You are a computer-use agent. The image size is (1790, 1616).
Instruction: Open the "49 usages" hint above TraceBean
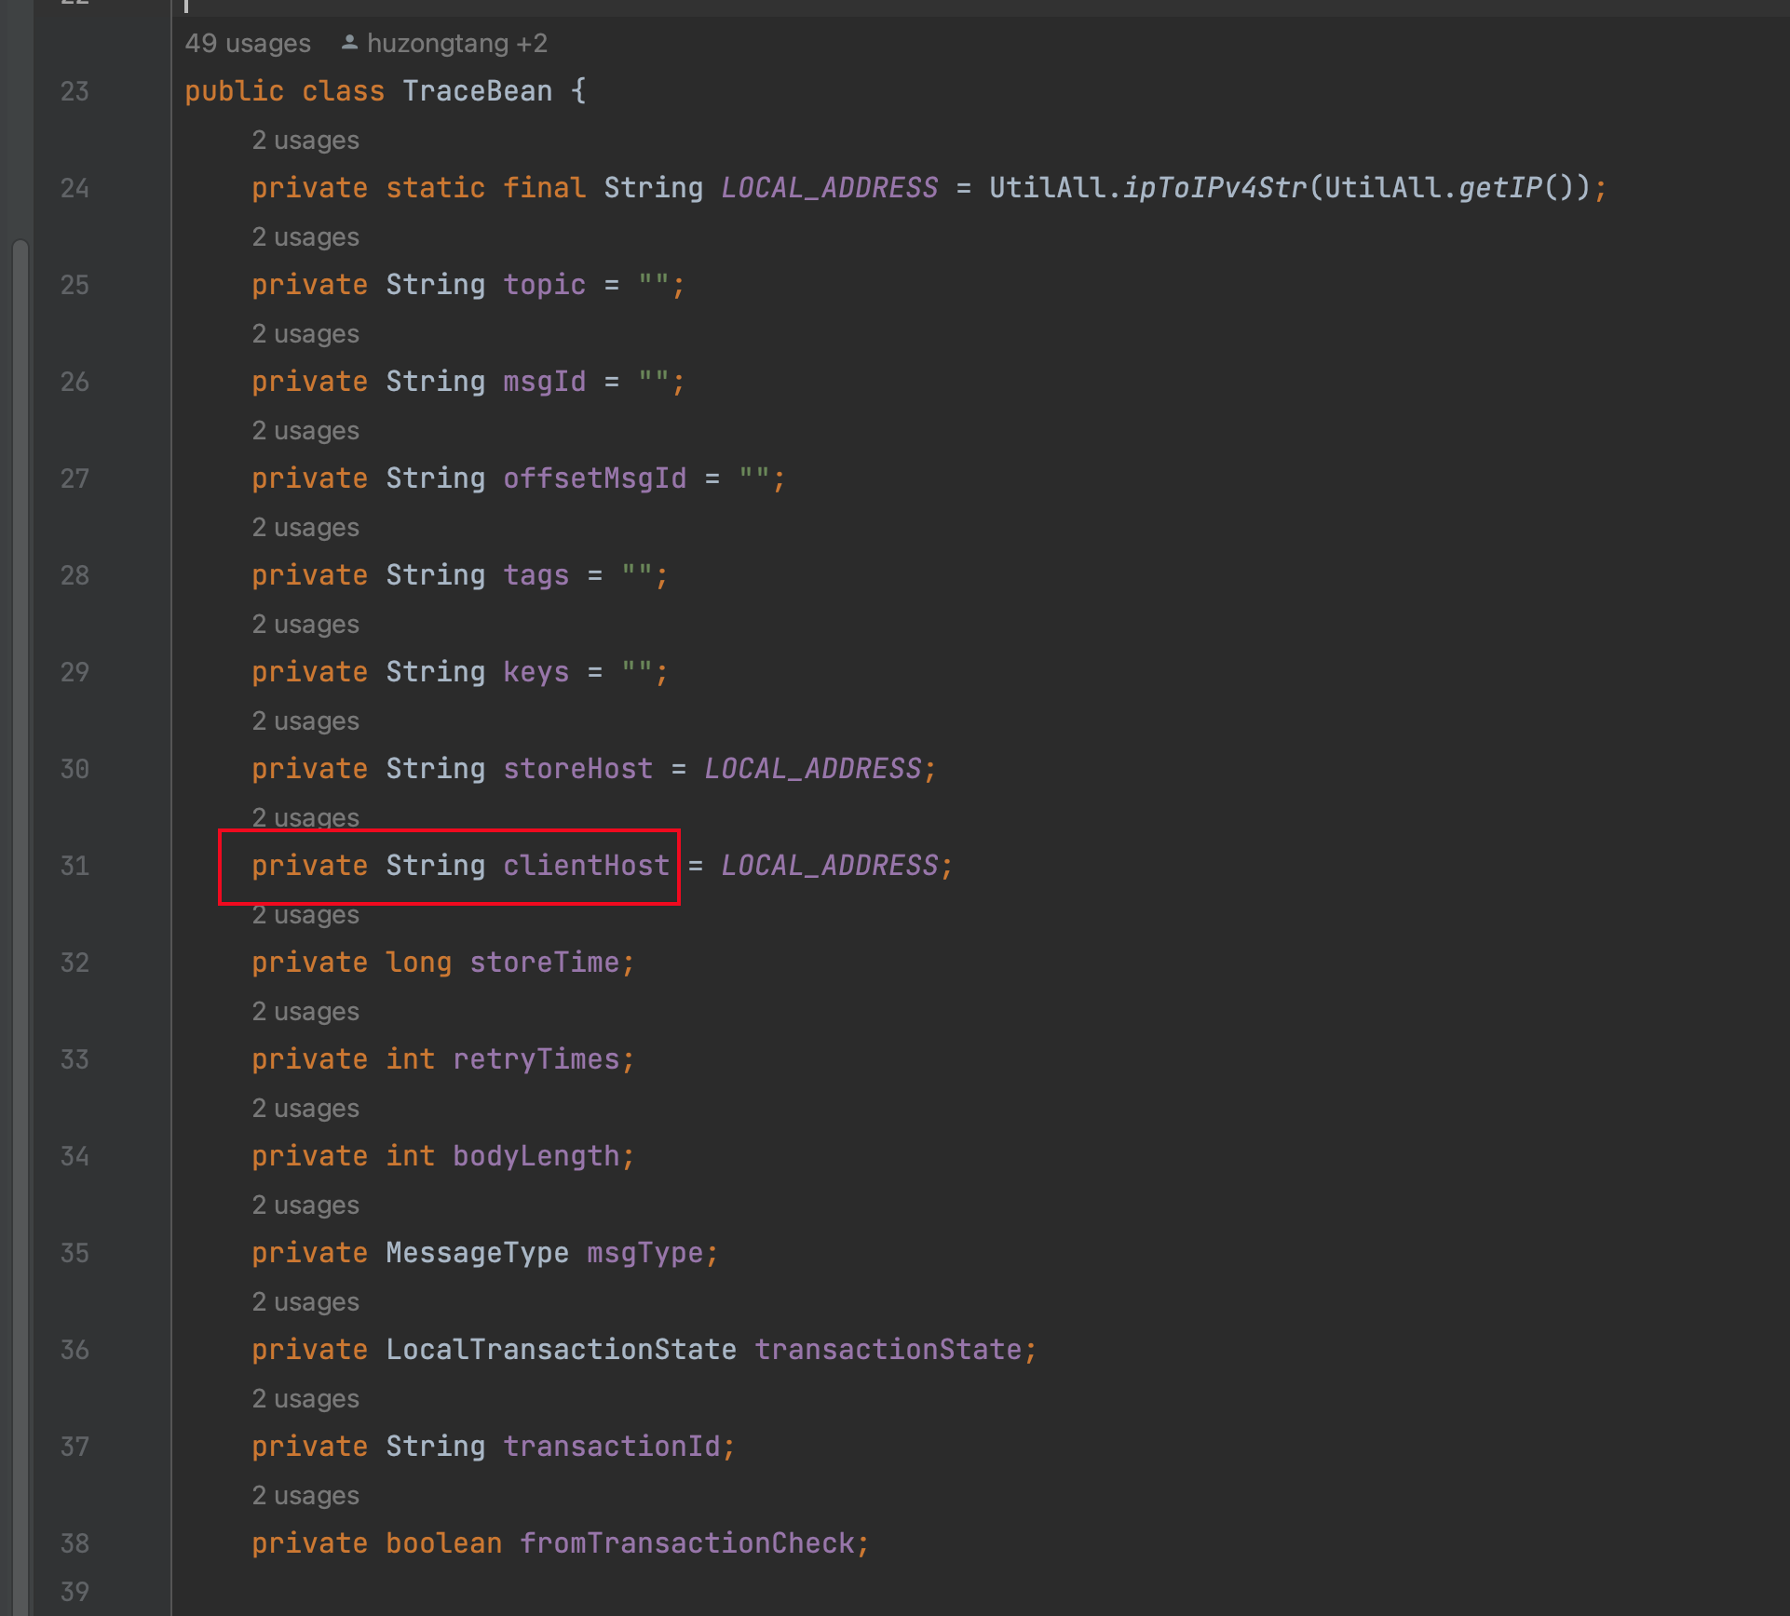pos(248,42)
